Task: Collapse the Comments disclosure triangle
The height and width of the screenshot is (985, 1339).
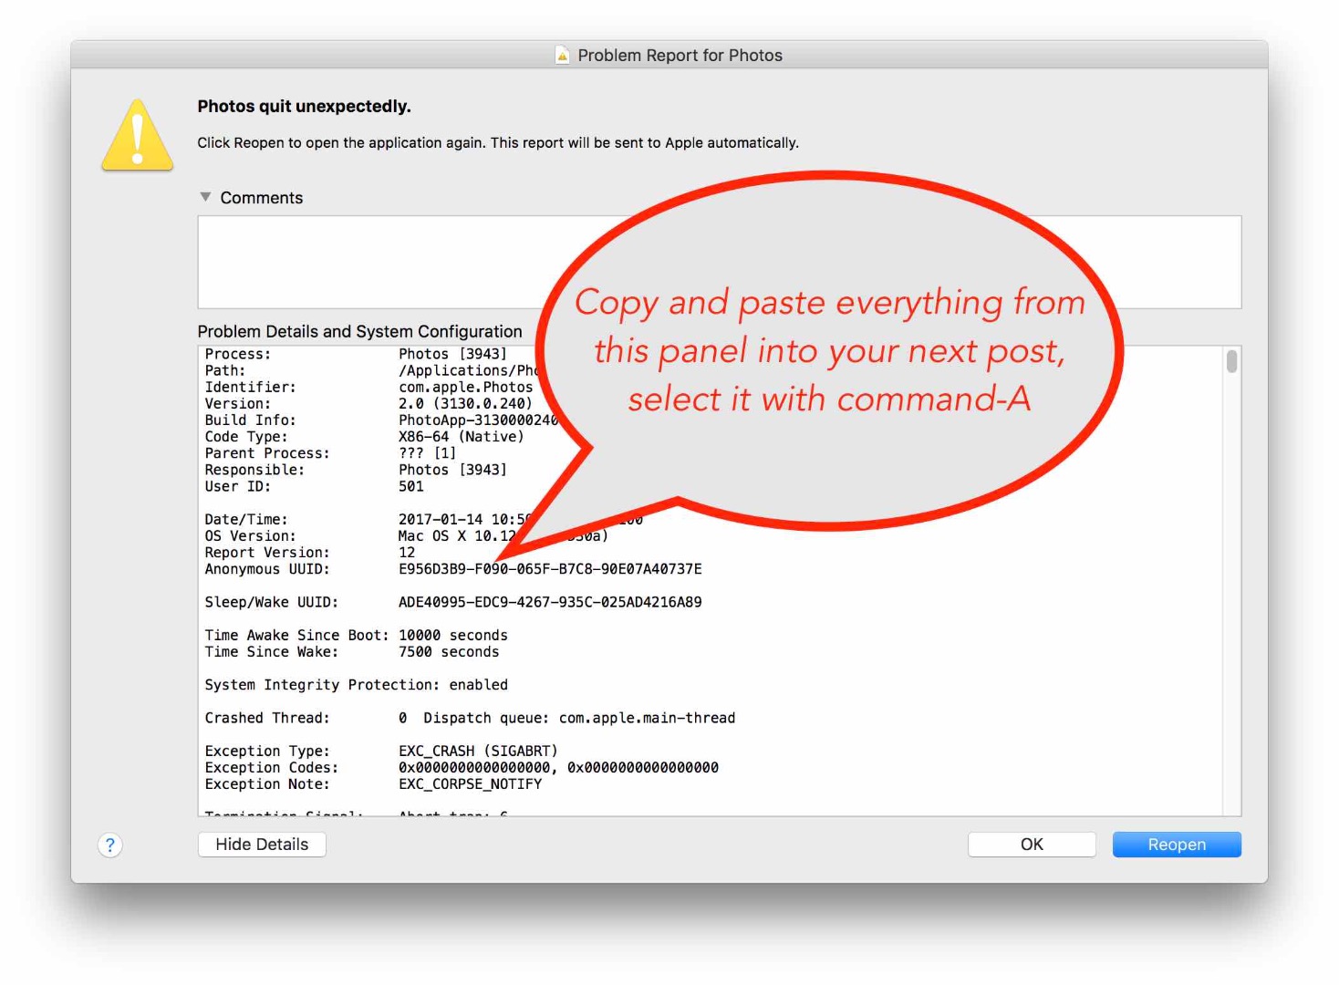Action: (x=205, y=197)
